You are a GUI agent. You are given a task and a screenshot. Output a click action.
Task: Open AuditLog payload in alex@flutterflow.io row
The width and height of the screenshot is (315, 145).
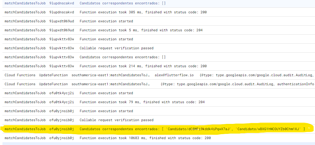[257, 75]
